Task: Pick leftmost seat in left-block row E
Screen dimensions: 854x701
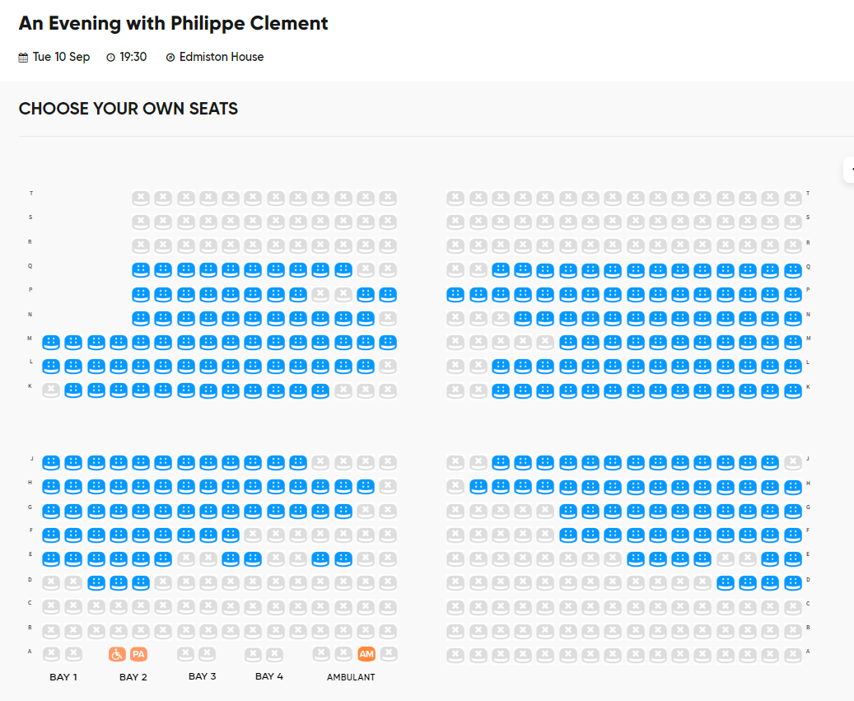Action: (x=51, y=558)
